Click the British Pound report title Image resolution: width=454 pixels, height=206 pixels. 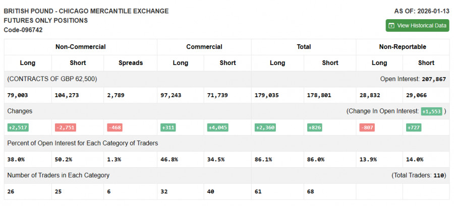click(86, 11)
